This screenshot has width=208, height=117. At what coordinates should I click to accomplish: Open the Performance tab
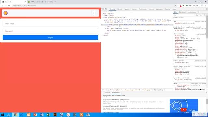143,9
